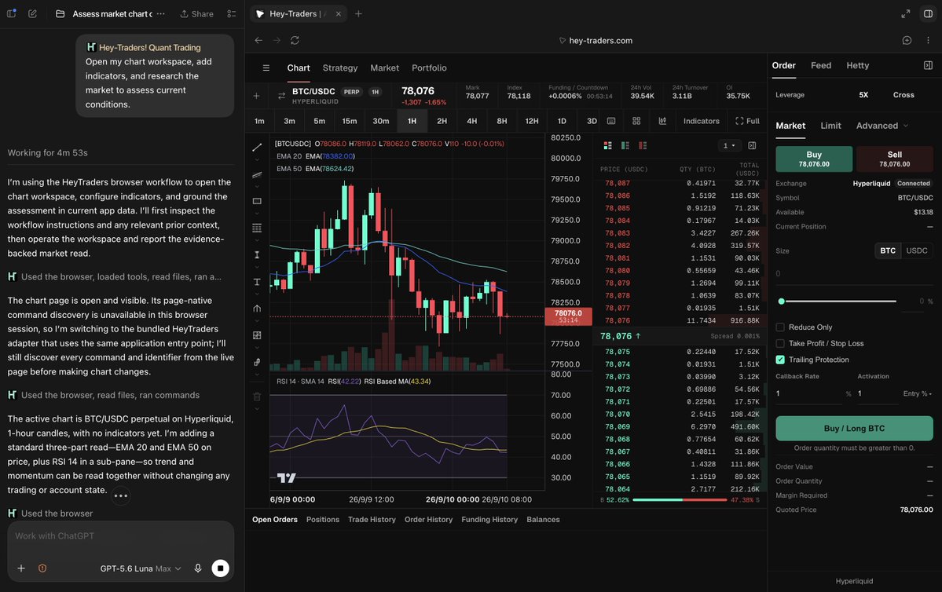Image resolution: width=942 pixels, height=592 pixels.
Task: Open the order book grouping '1' dropdown
Action: pos(729,145)
